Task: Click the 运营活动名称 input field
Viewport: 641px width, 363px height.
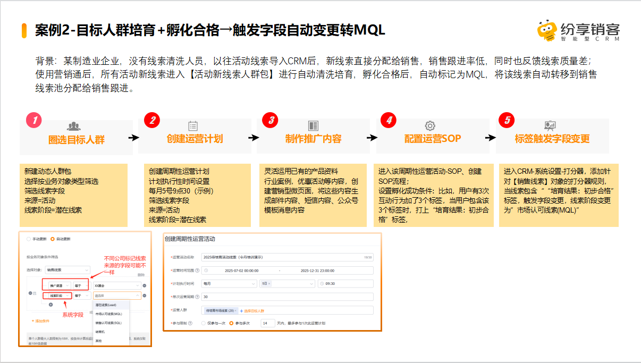Action: coord(287,257)
